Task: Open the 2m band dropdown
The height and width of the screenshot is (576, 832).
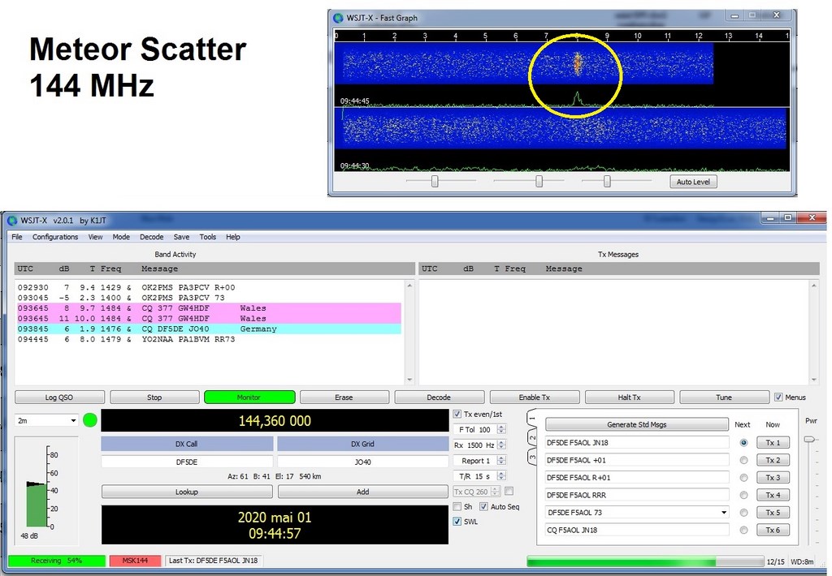Action: (x=46, y=420)
